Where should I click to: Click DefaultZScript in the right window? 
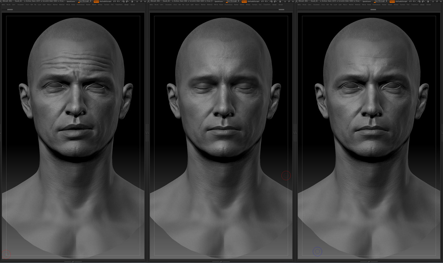click(x=401, y=1)
